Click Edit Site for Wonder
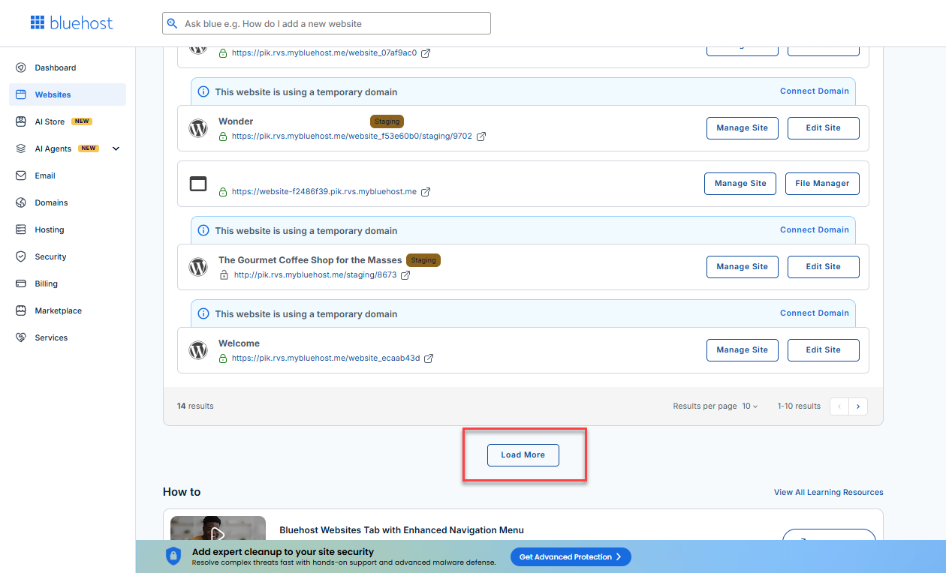The height and width of the screenshot is (573, 946). (x=823, y=128)
